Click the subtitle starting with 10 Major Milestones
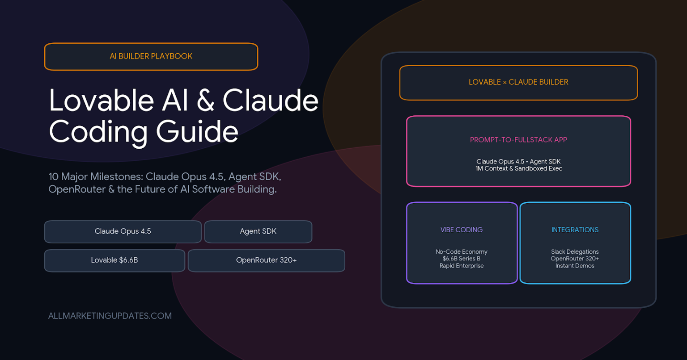Screen dimensions: 687x360 (x=165, y=183)
